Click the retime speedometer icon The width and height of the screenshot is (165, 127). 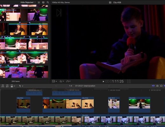pos(68,81)
